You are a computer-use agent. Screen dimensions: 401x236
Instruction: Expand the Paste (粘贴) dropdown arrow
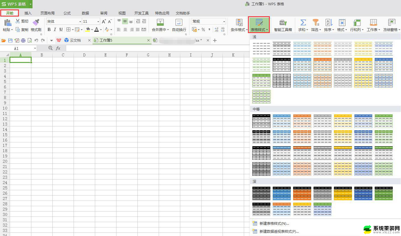click(12, 30)
